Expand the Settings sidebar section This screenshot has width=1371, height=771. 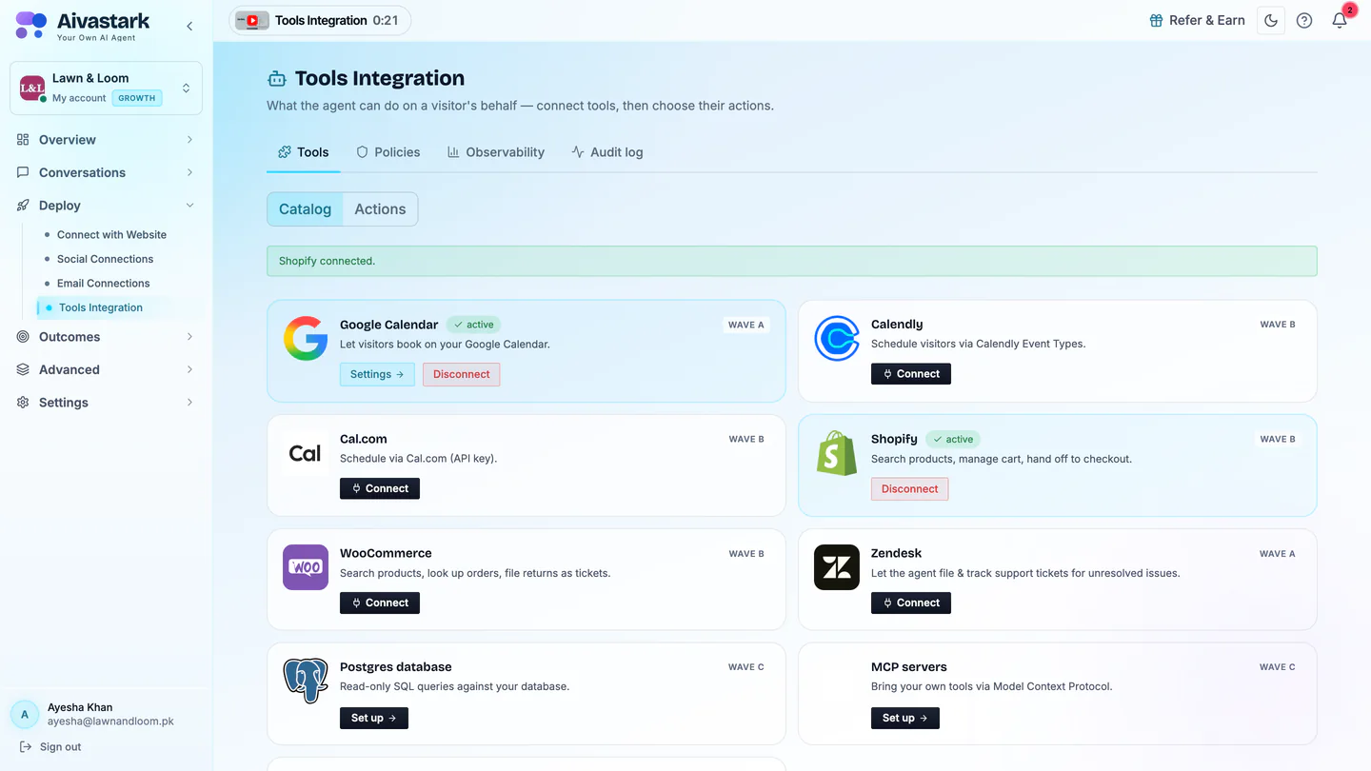point(106,403)
